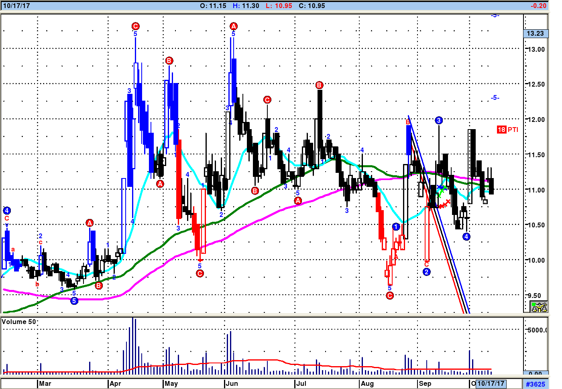Click the blue circled 1 wave marker
562x389 pixels.
click(x=396, y=227)
